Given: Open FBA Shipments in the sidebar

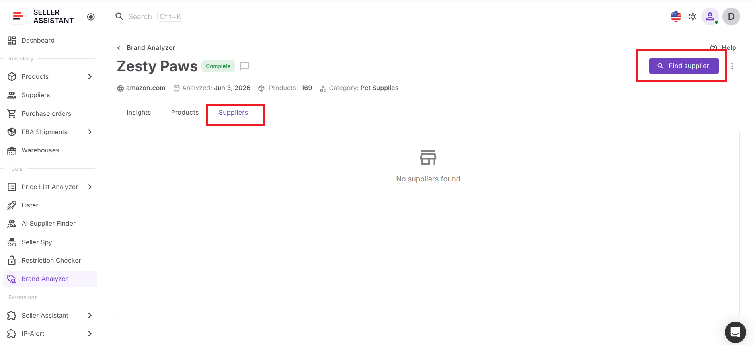Looking at the screenshot, I should pyautogui.click(x=45, y=132).
